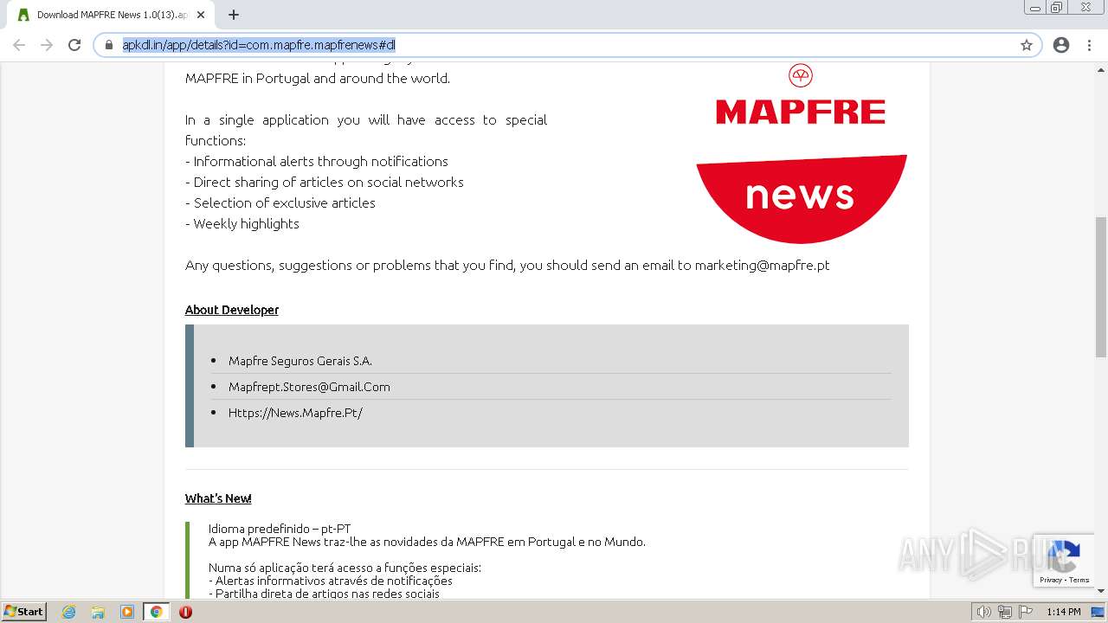Click the A app MAPFRE News traz-lhe line
Screen dimensions: 1108x623
click(x=427, y=542)
